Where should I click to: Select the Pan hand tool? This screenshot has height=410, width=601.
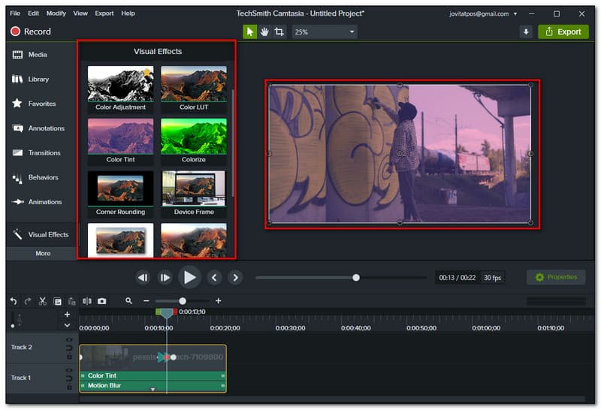264,32
